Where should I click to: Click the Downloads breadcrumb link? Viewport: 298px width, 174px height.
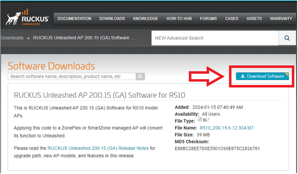tap(12, 38)
